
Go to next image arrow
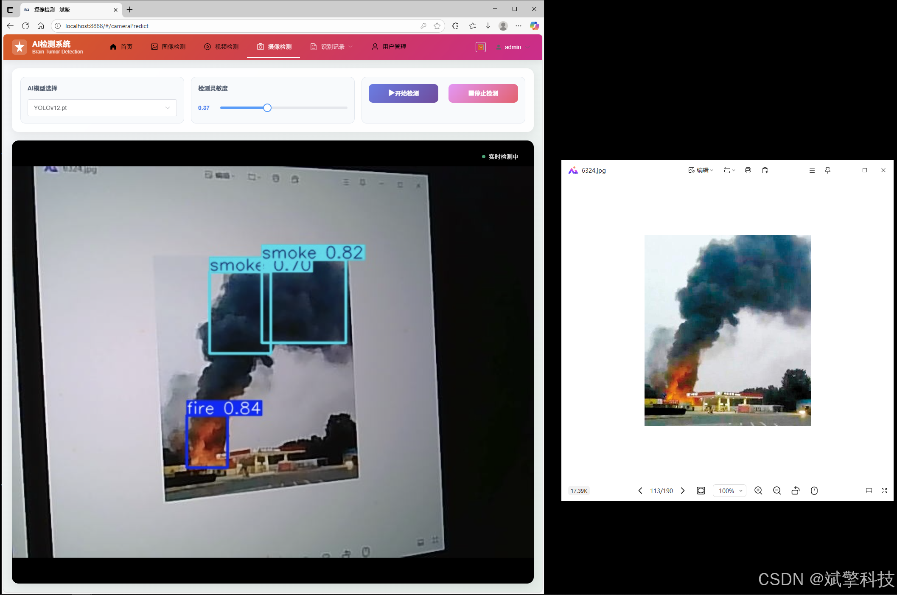[683, 491]
